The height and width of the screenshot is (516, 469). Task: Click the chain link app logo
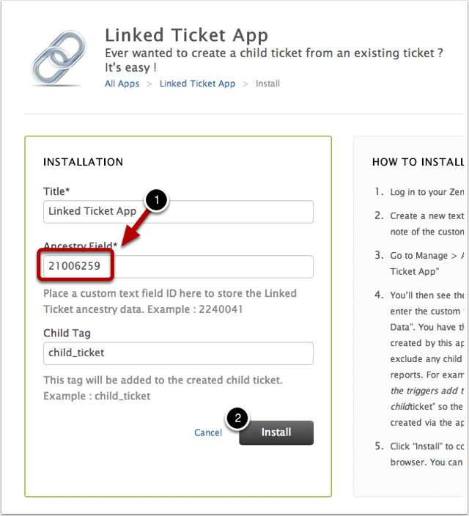59,58
